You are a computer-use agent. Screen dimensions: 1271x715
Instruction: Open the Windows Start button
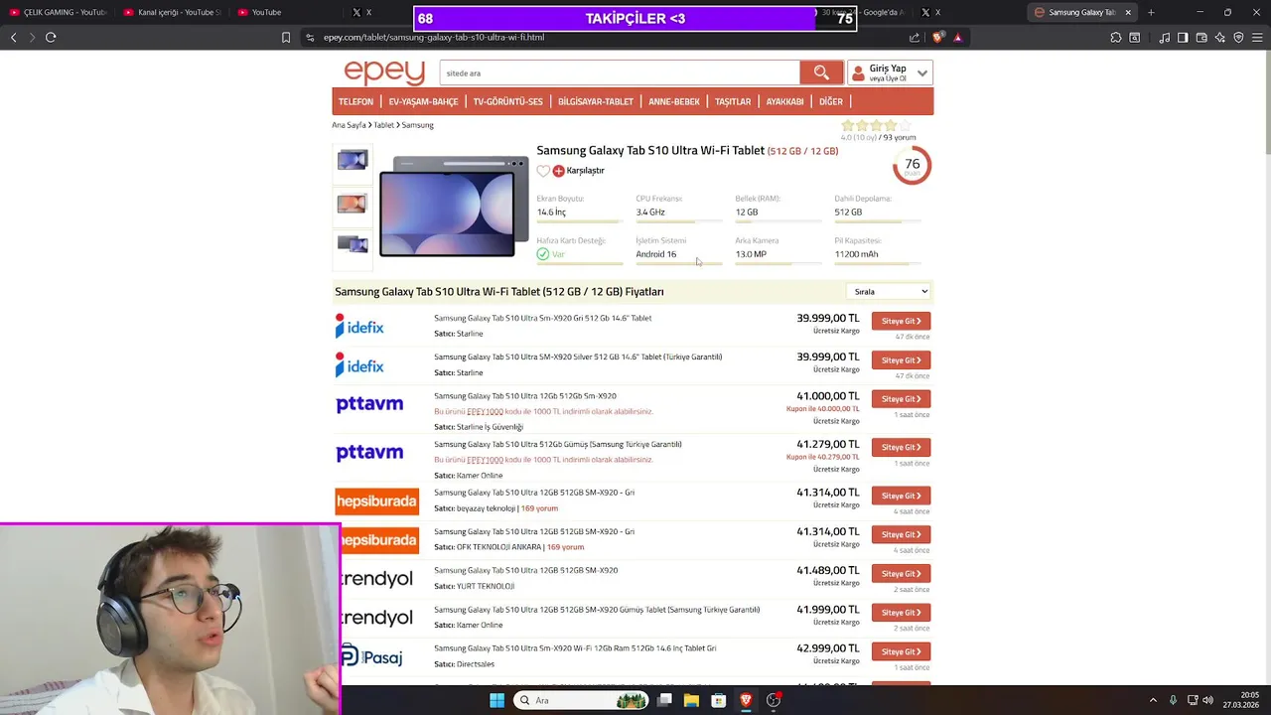(496, 700)
